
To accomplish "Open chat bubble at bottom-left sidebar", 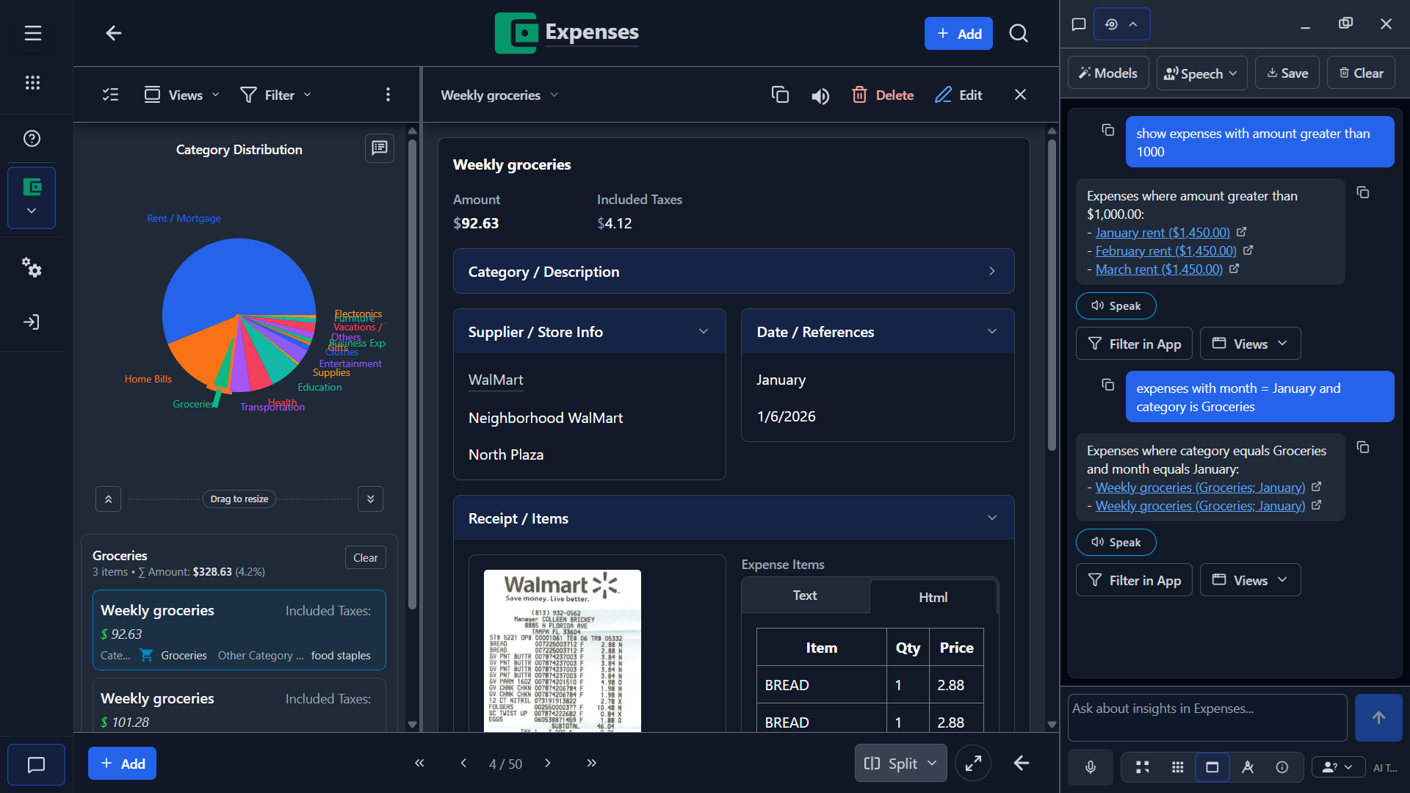I will tap(36, 764).
